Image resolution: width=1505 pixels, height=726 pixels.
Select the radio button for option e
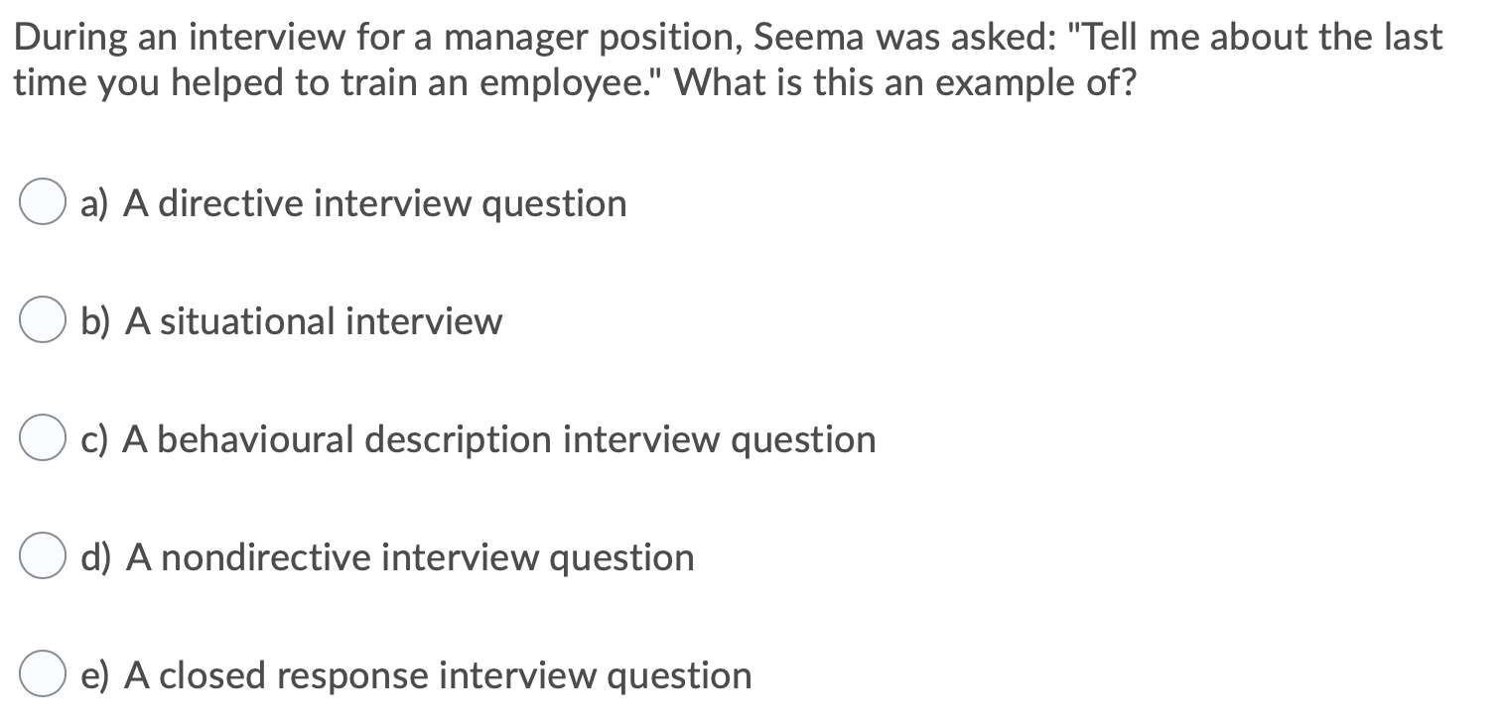tap(42, 673)
